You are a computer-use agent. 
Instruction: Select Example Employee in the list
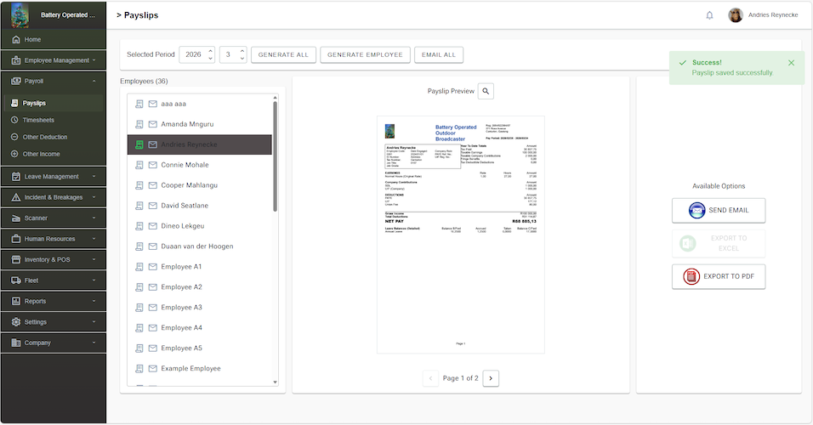(x=200, y=369)
